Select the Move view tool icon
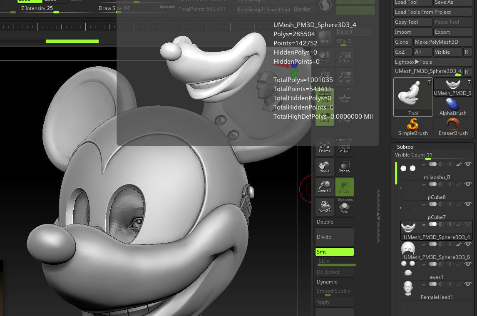This screenshot has width=477, height=316. (325, 167)
